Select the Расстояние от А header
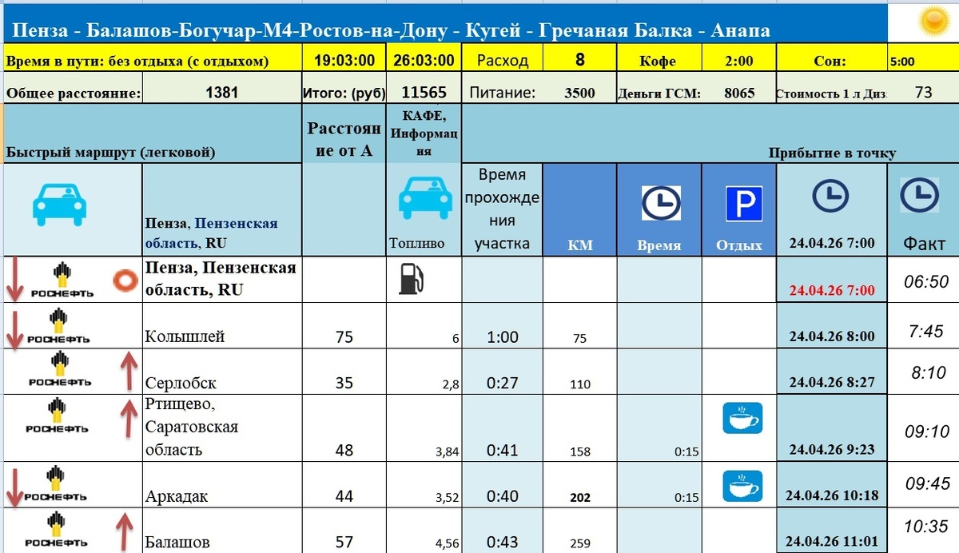 tap(344, 134)
